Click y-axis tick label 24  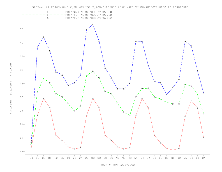(x=21, y=124)
